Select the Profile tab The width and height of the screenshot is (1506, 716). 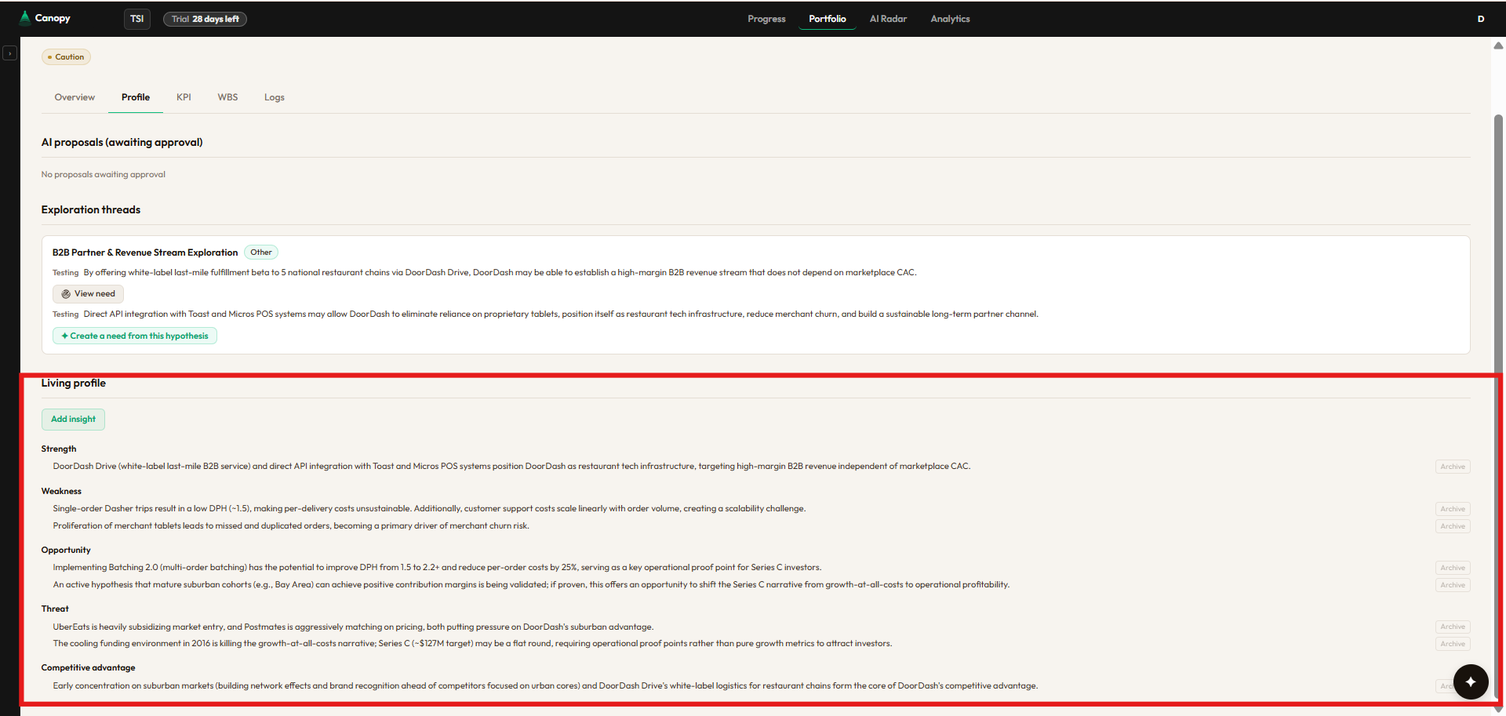click(x=136, y=97)
